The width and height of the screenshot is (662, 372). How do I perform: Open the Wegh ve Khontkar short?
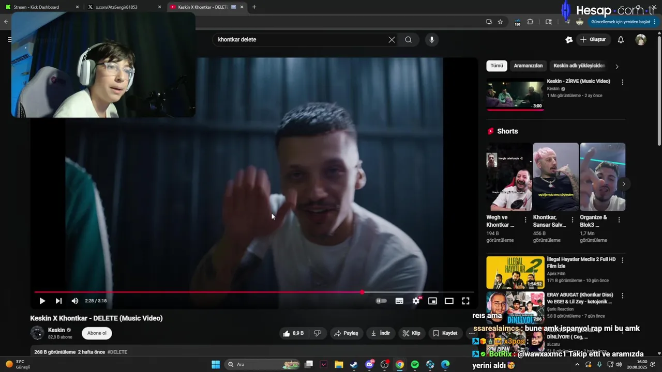pyautogui.click(x=509, y=177)
